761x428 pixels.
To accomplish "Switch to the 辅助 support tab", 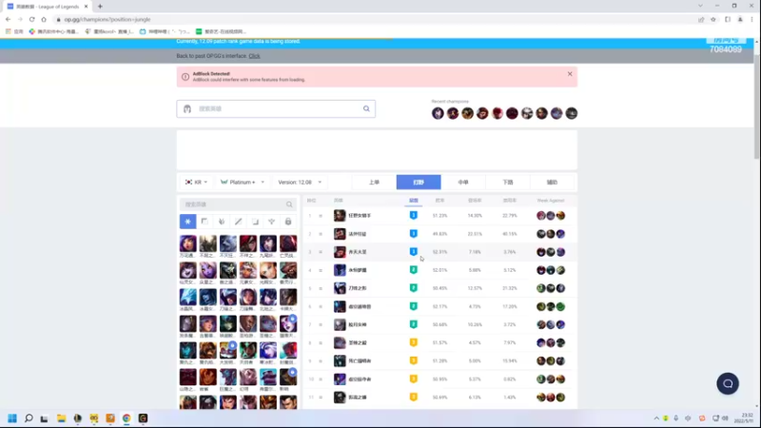I will coord(553,182).
